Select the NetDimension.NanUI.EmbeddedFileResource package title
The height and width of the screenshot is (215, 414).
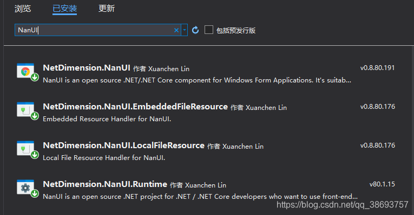135,107
